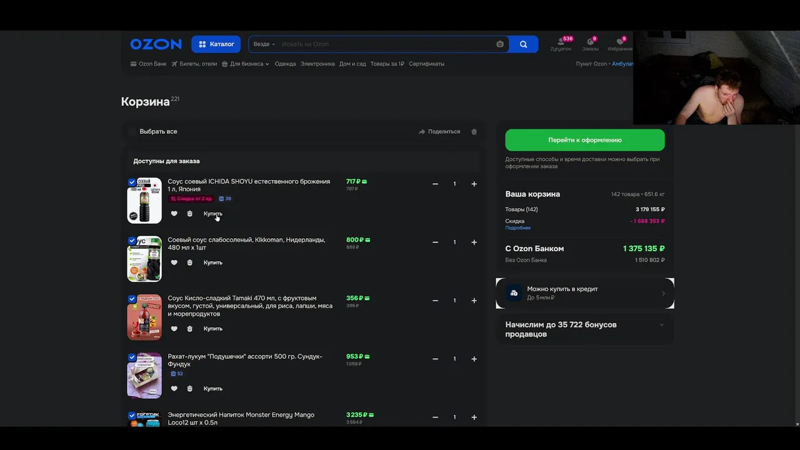Click Перейти к оформлению checkout button
Viewport: 800px width, 450px height.
[x=585, y=140]
